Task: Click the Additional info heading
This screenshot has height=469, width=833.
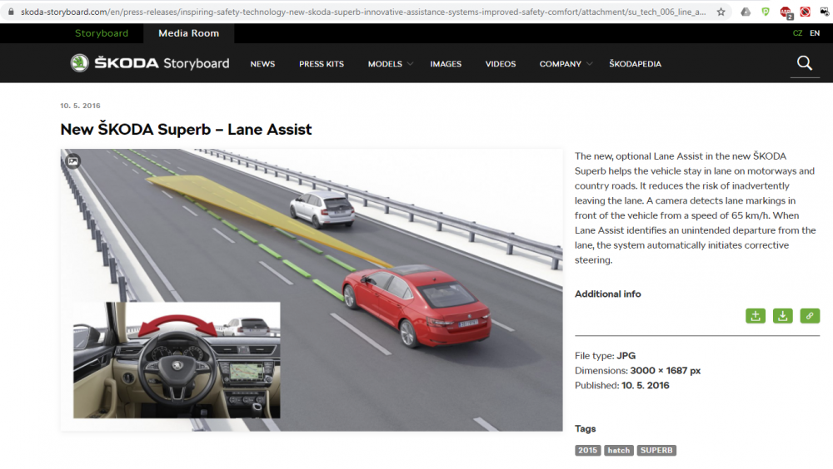Action: [608, 294]
